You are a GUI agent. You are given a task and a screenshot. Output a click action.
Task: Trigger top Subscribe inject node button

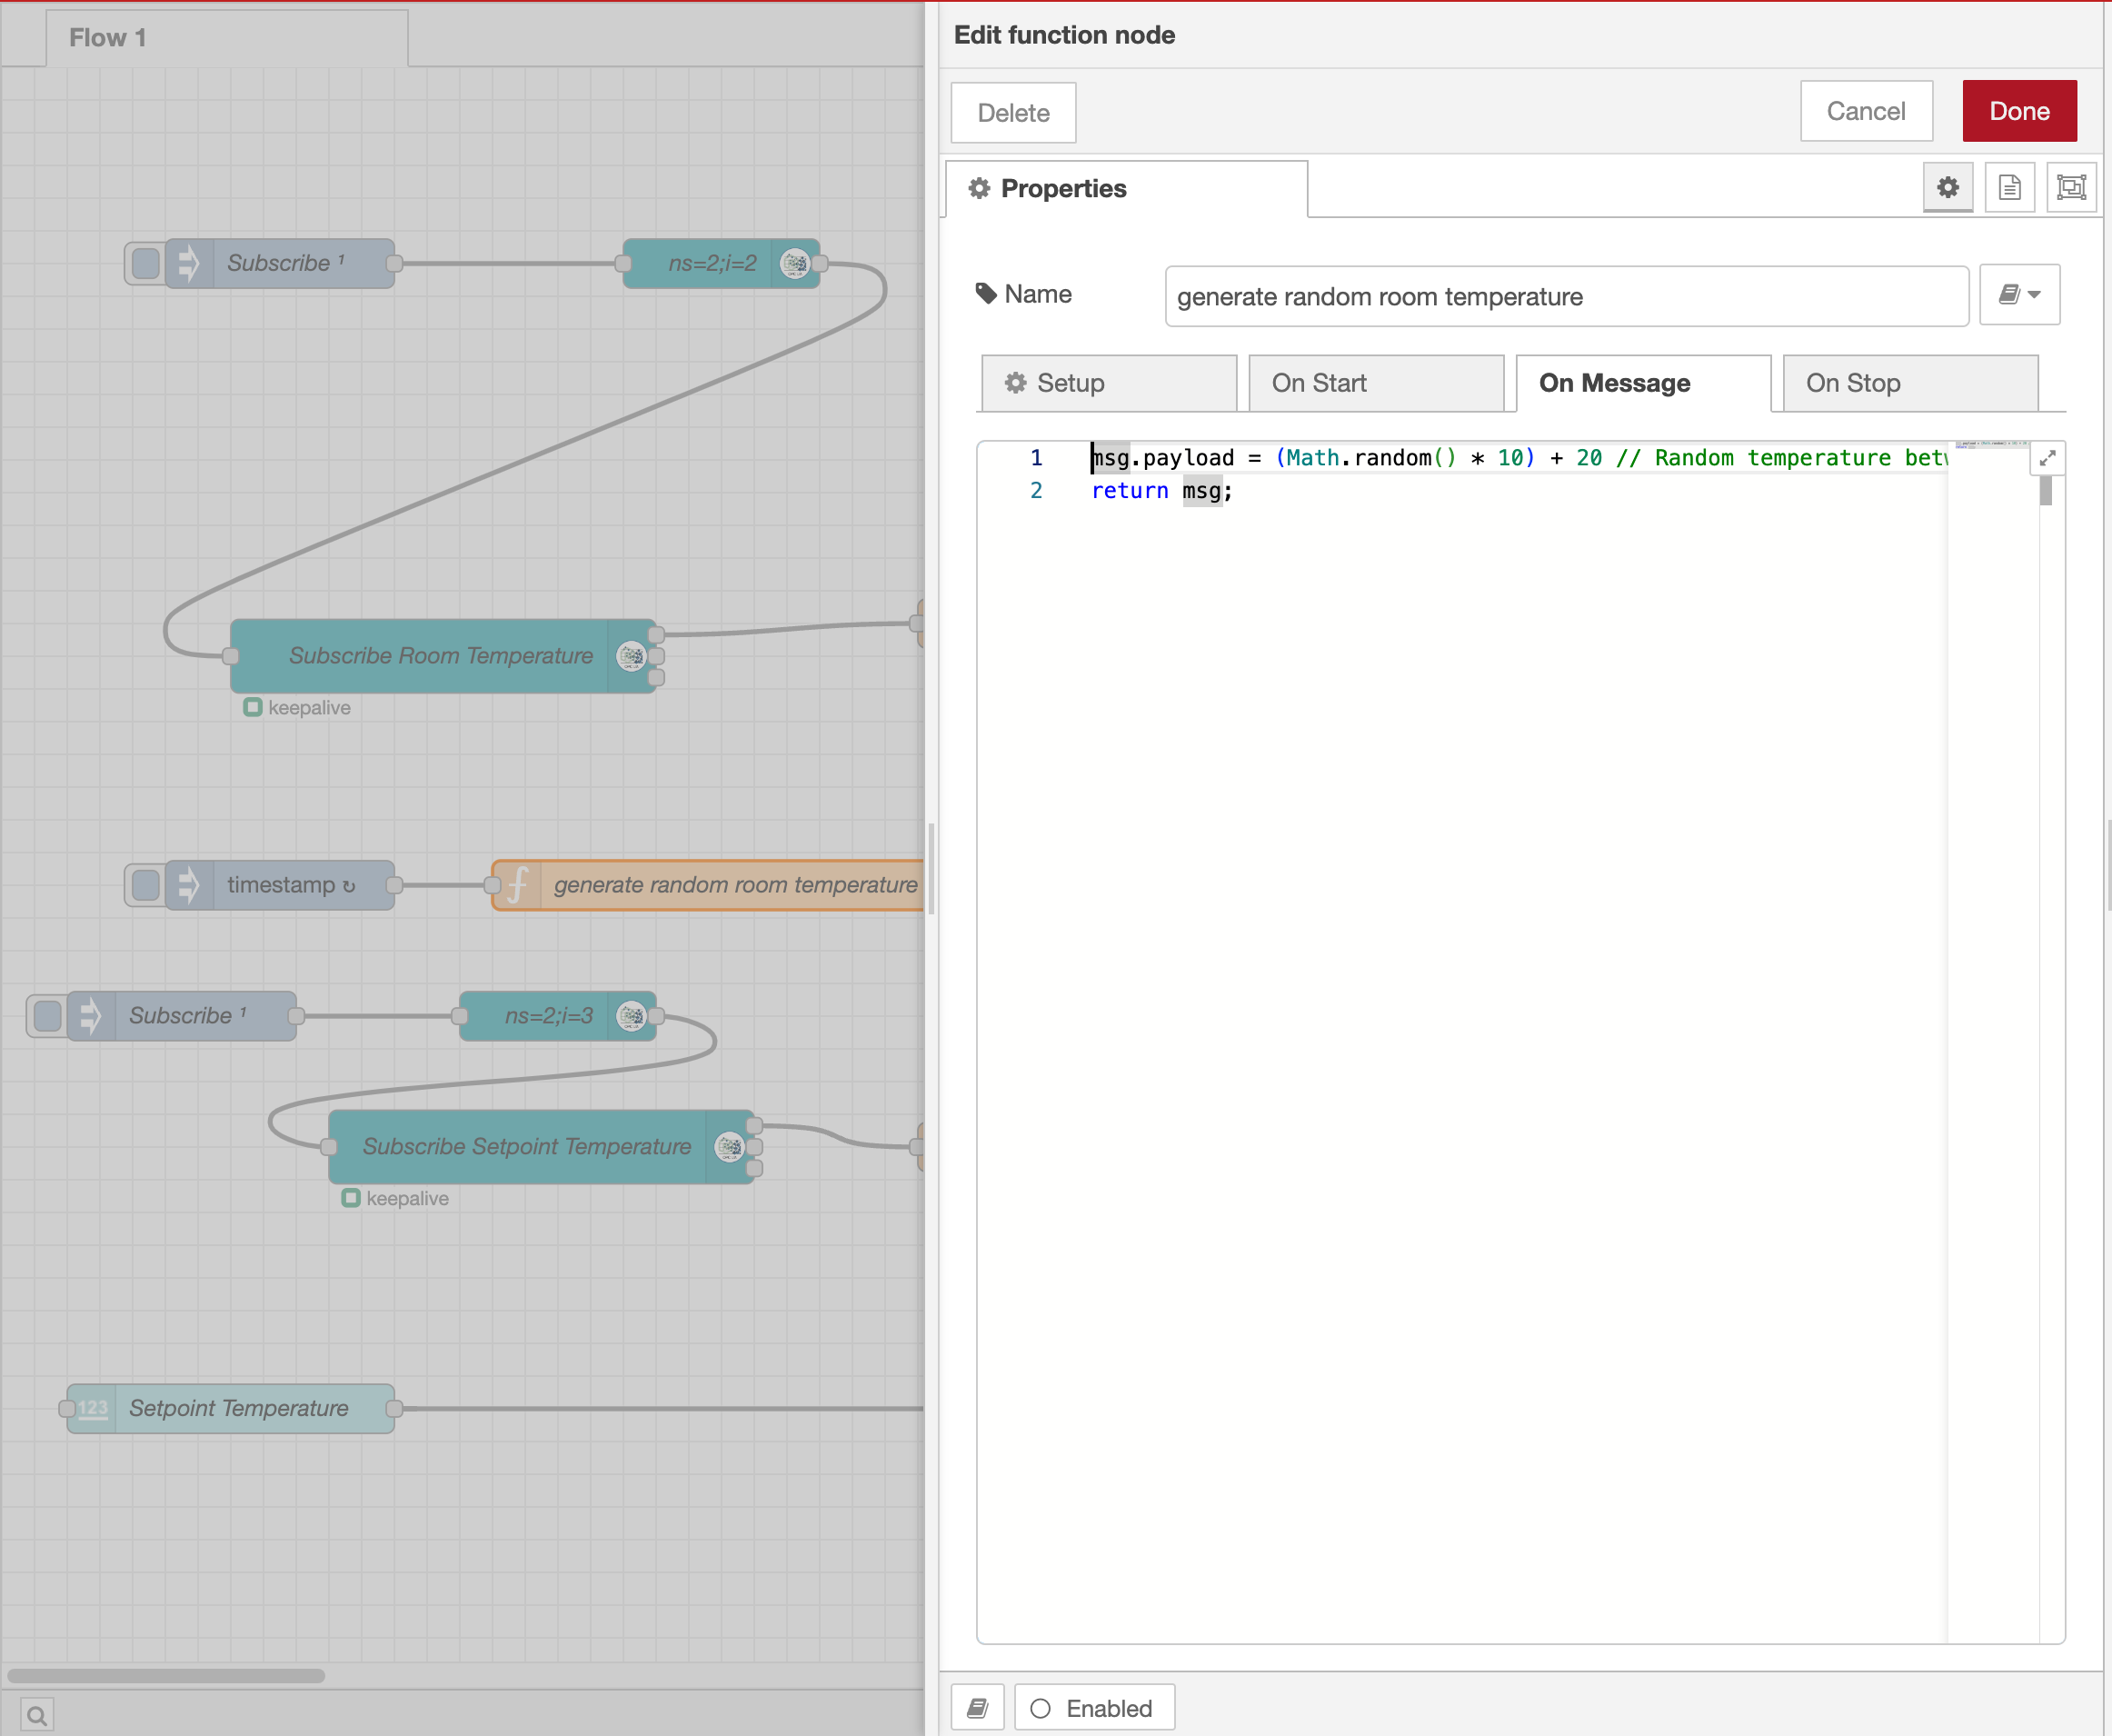coord(146,263)
